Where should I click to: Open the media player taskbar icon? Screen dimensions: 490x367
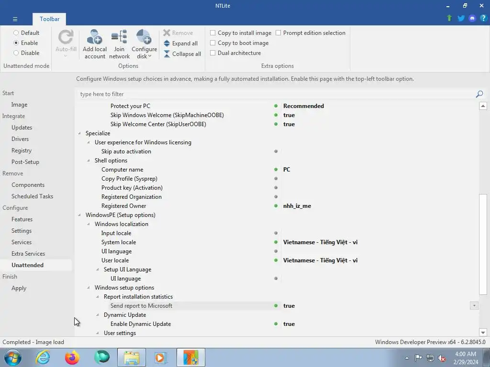pyautogui.click(x=161, y=357)
